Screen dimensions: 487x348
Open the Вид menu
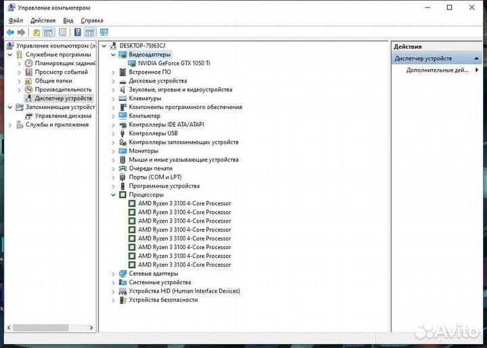coord(68,20)
